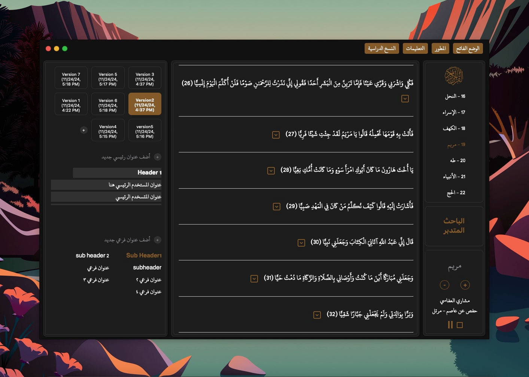Viewport: 529px width, 377px height.
Task: Select Header 1 main heading
Action: (x=117, y=173)
